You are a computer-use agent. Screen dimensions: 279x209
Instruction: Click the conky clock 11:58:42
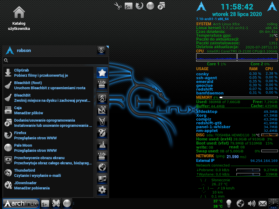point(237,7)
